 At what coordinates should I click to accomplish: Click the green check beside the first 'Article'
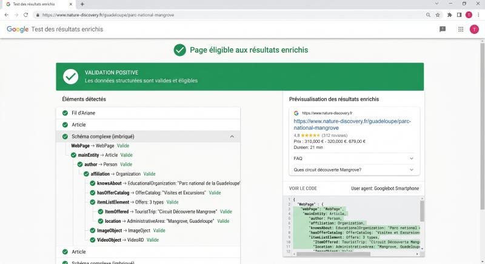coord(65,125)
